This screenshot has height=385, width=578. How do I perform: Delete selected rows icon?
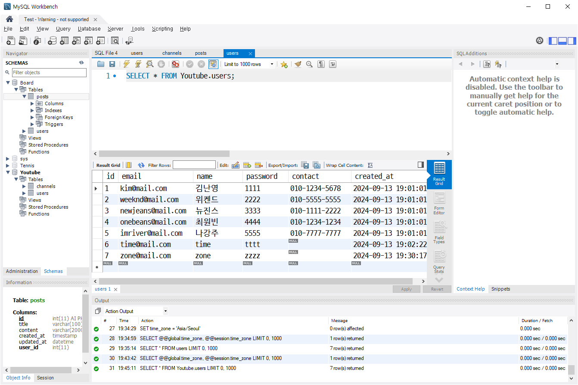[259, 165]
